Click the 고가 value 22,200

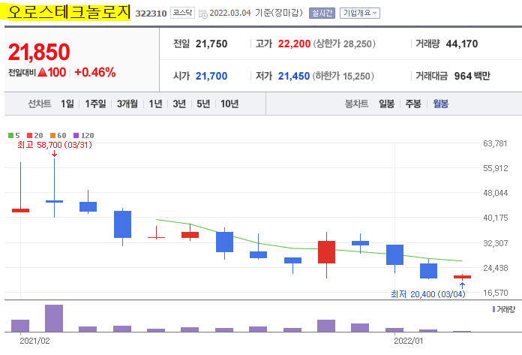294,44
